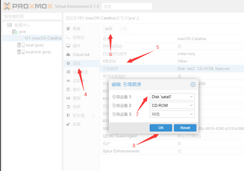The width and height of the screenshot is (244, 171).
Task: Open 权限 permissions menu item
Action: [76, 124]
